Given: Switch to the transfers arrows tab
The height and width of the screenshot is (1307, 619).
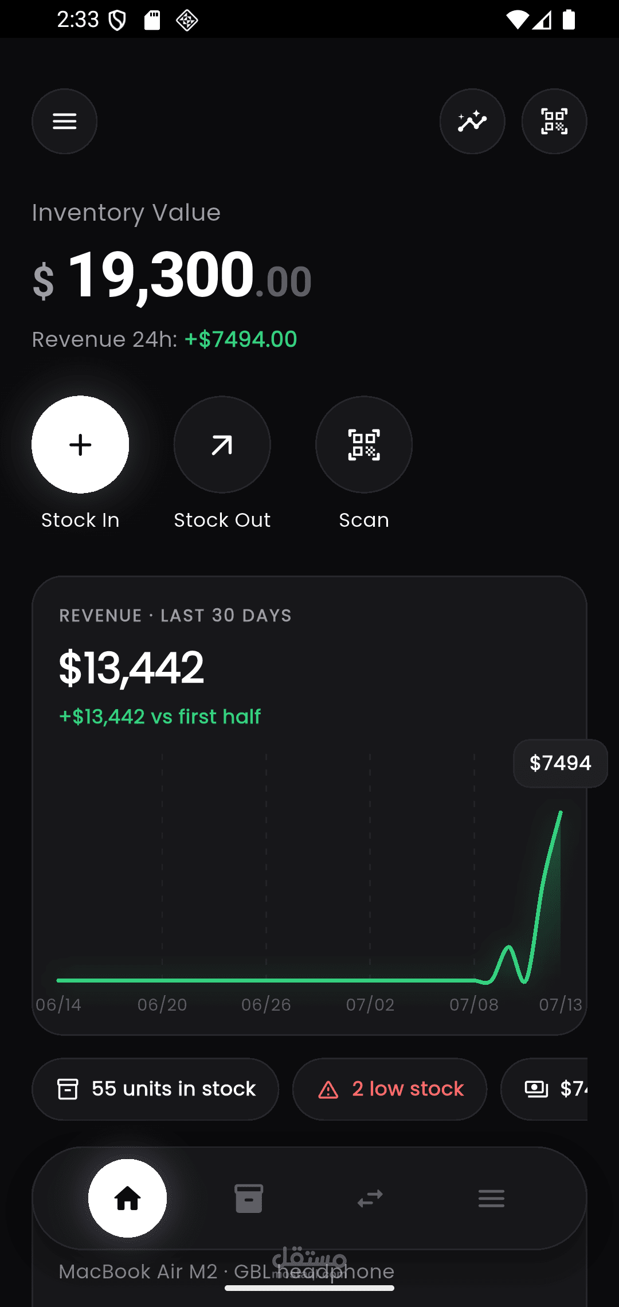Looking at the screenshot, I should [x=370, y=1198].
